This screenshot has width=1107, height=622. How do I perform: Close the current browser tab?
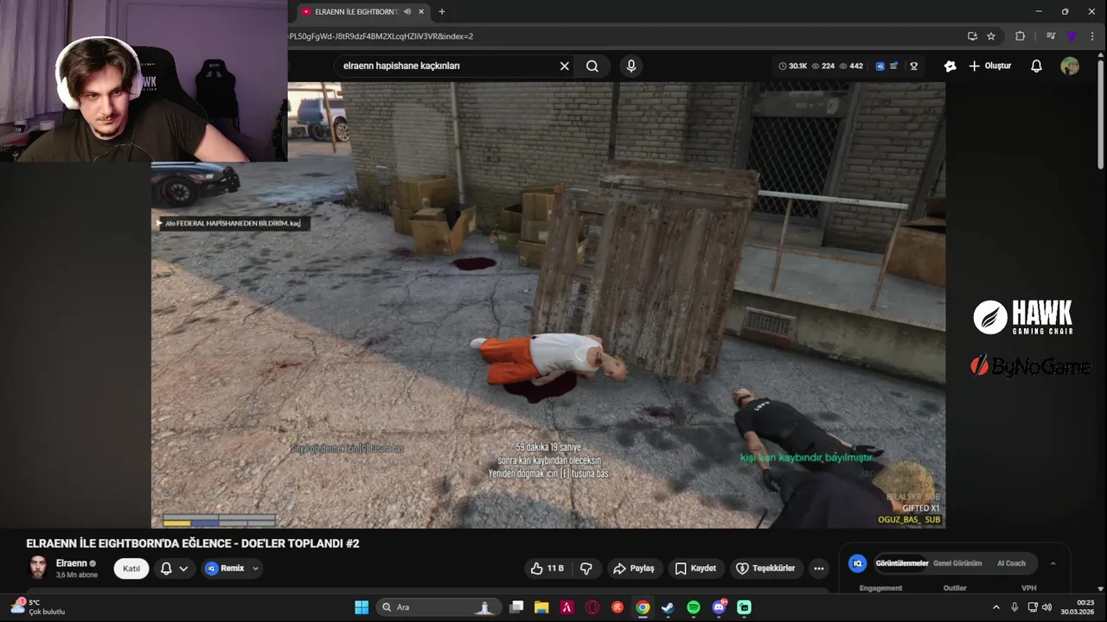pos(420,12)
